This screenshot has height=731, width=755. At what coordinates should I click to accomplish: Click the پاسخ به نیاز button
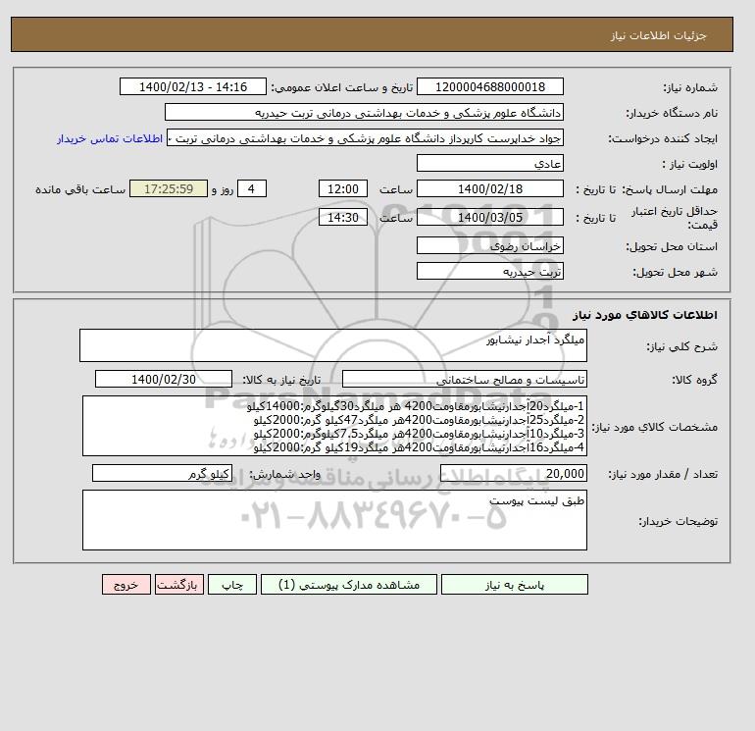click(x=514, y=585)
